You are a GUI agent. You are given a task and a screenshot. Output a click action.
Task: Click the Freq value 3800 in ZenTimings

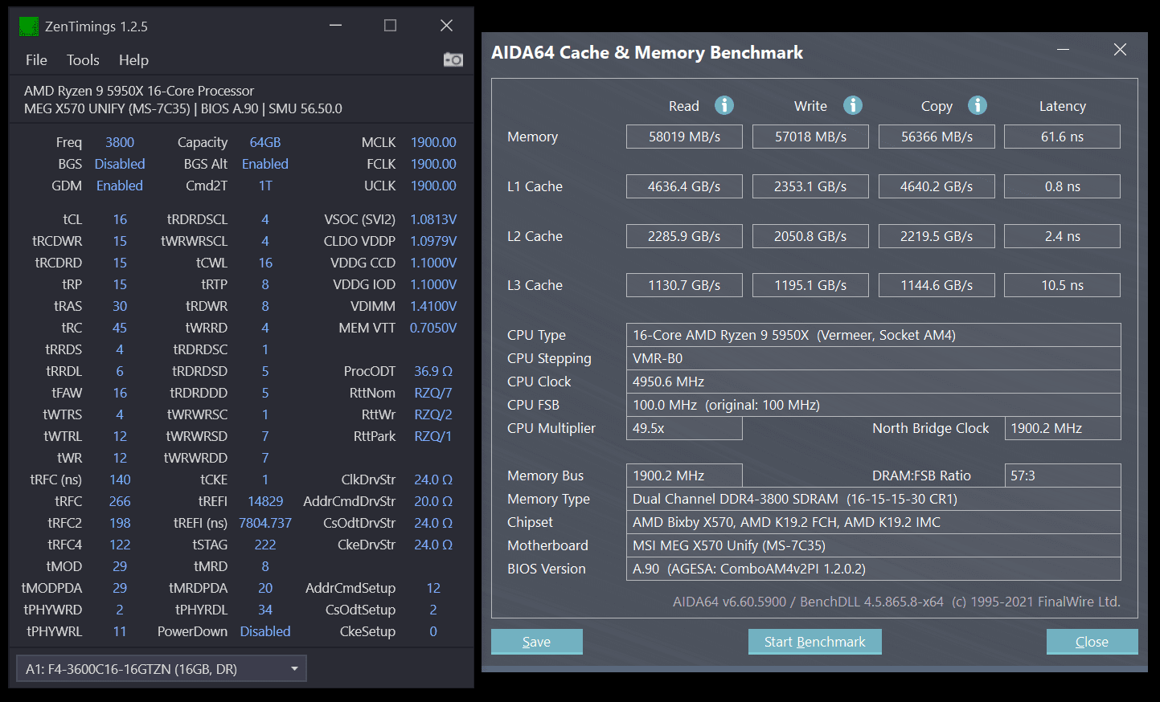coord(120,142)
